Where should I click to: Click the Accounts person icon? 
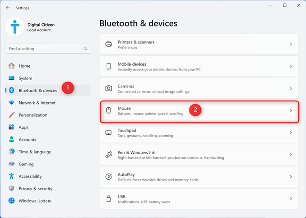click(x=11, y=140)
